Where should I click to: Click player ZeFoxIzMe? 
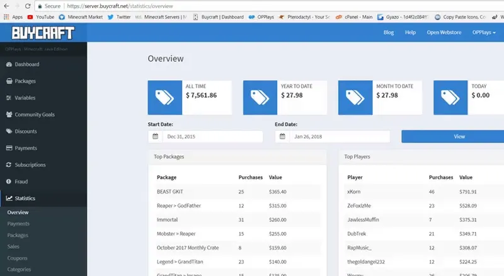click(x=359, y=205)
